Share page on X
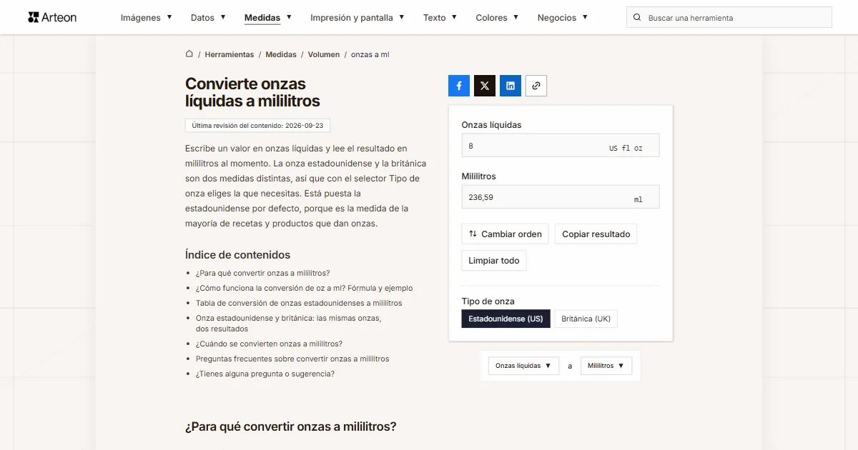This screenshot has width=858, height=450. [485, 86]
